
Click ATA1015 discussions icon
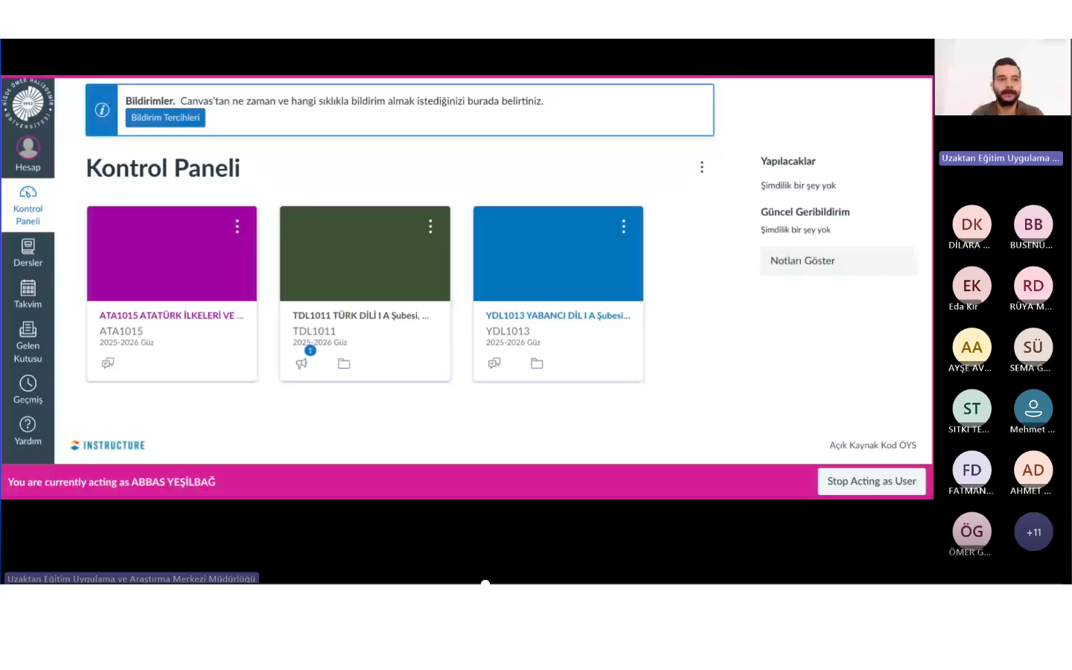(x=108, y=363)
